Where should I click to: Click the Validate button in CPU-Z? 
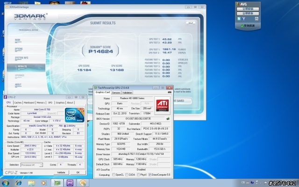(x=61, y=173)
